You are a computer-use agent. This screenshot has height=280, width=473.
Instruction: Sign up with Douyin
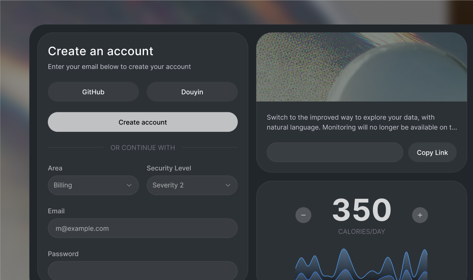click(192, 92)
